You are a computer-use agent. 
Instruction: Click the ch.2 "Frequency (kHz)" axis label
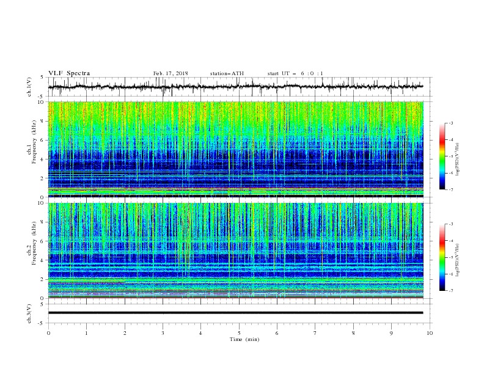pos(34,243)
